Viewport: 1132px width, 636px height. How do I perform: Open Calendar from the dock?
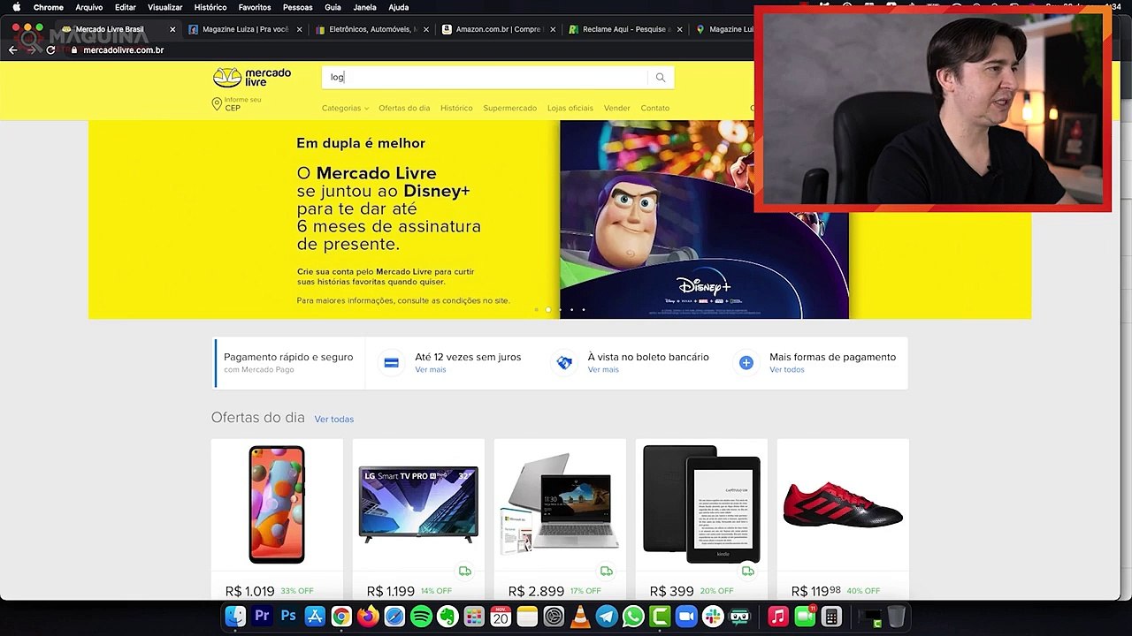[x=501, y=617]
